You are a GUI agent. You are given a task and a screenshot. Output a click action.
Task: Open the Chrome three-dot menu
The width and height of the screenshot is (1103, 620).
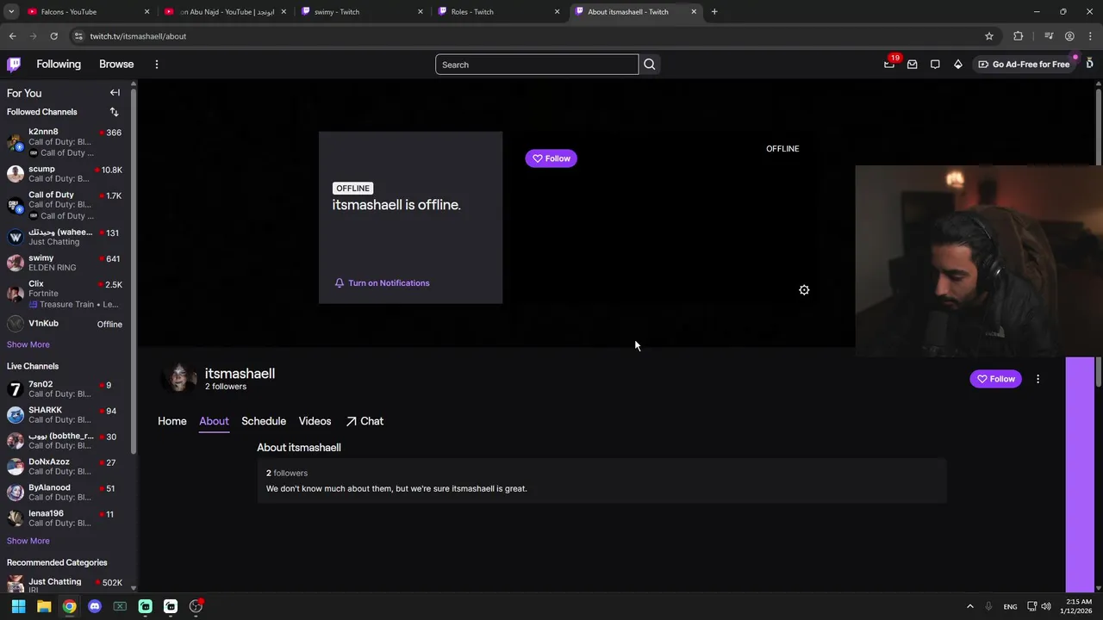1091,36
